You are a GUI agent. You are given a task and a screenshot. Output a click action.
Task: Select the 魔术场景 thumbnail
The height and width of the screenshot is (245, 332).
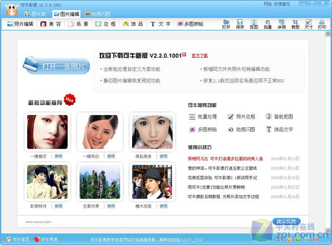pyautogui.click(x=152, y=182)
